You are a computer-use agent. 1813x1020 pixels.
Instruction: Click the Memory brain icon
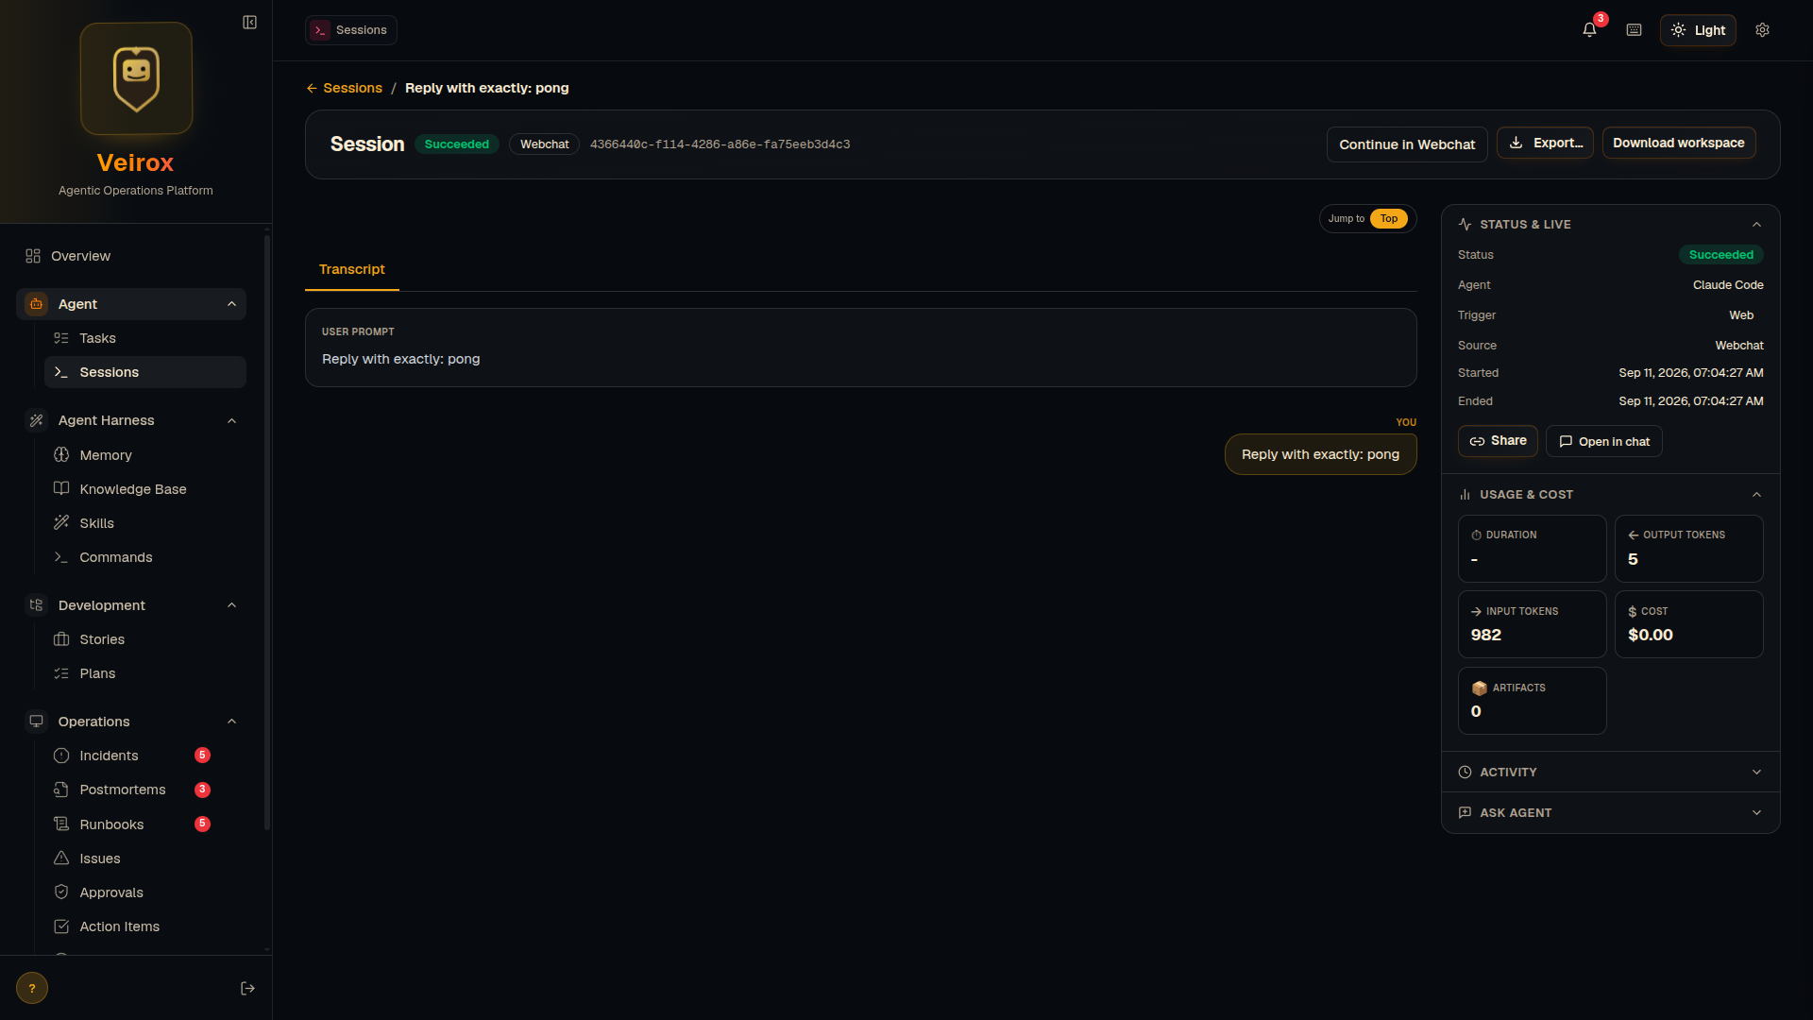coord(61,455)
